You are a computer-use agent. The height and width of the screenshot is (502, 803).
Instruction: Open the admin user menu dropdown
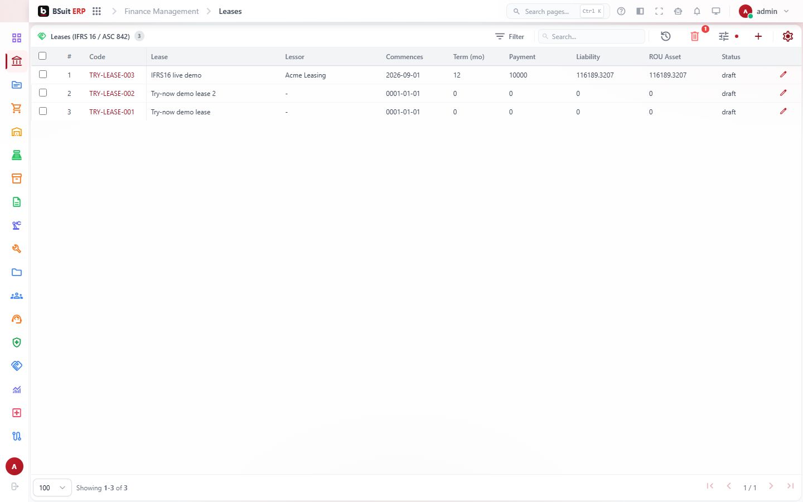[x=764, y=11]
